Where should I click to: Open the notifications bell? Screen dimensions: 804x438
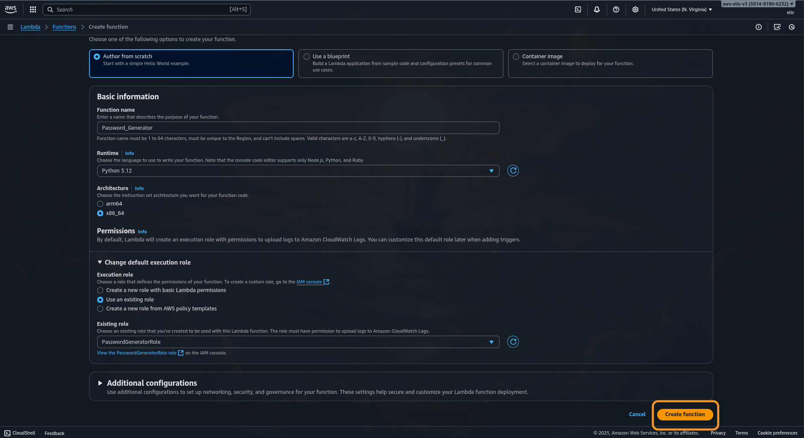[x=597, y=9]
